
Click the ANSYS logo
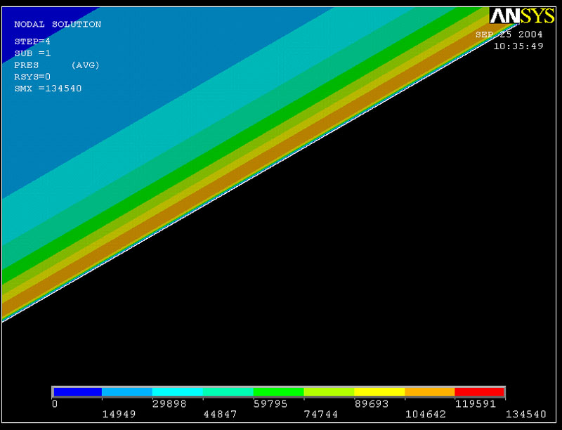click(522, 16)
